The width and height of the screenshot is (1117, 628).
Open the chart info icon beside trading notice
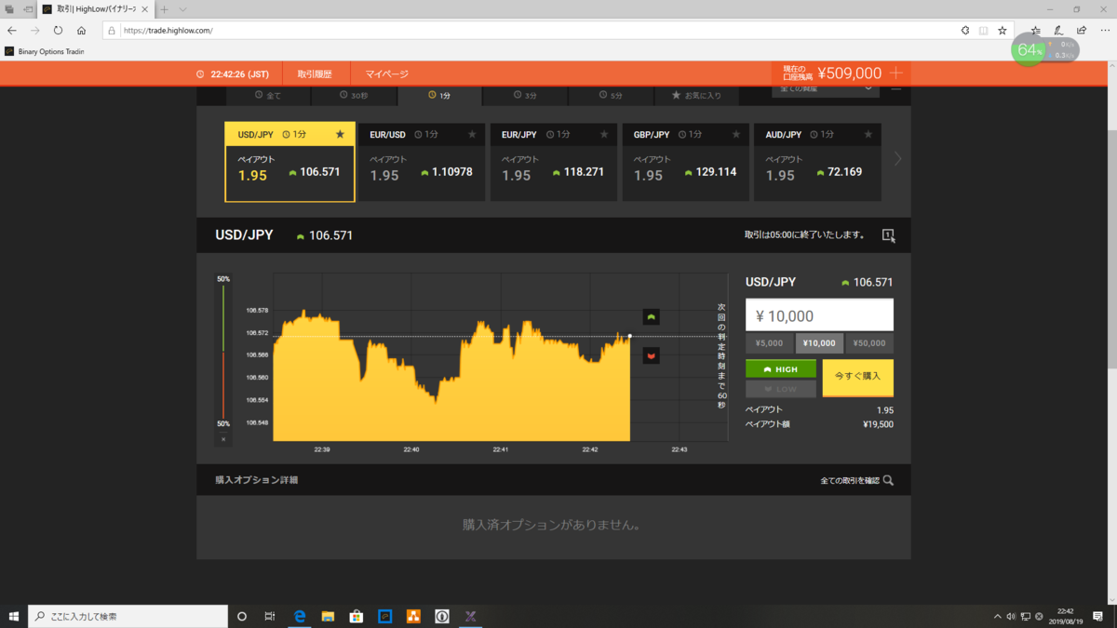[889, 235]
